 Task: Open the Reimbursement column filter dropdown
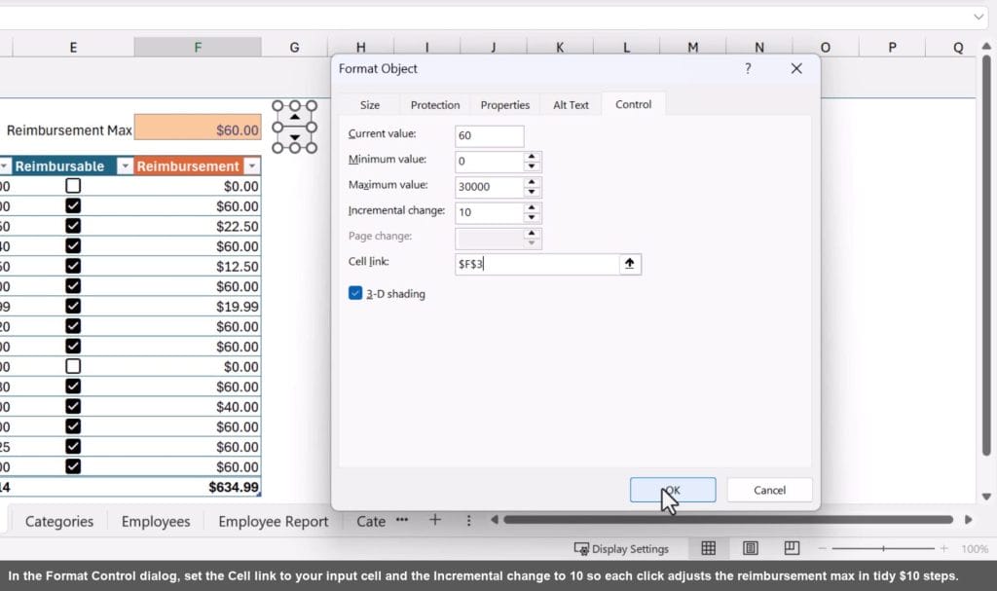click(x=252, y=166)
